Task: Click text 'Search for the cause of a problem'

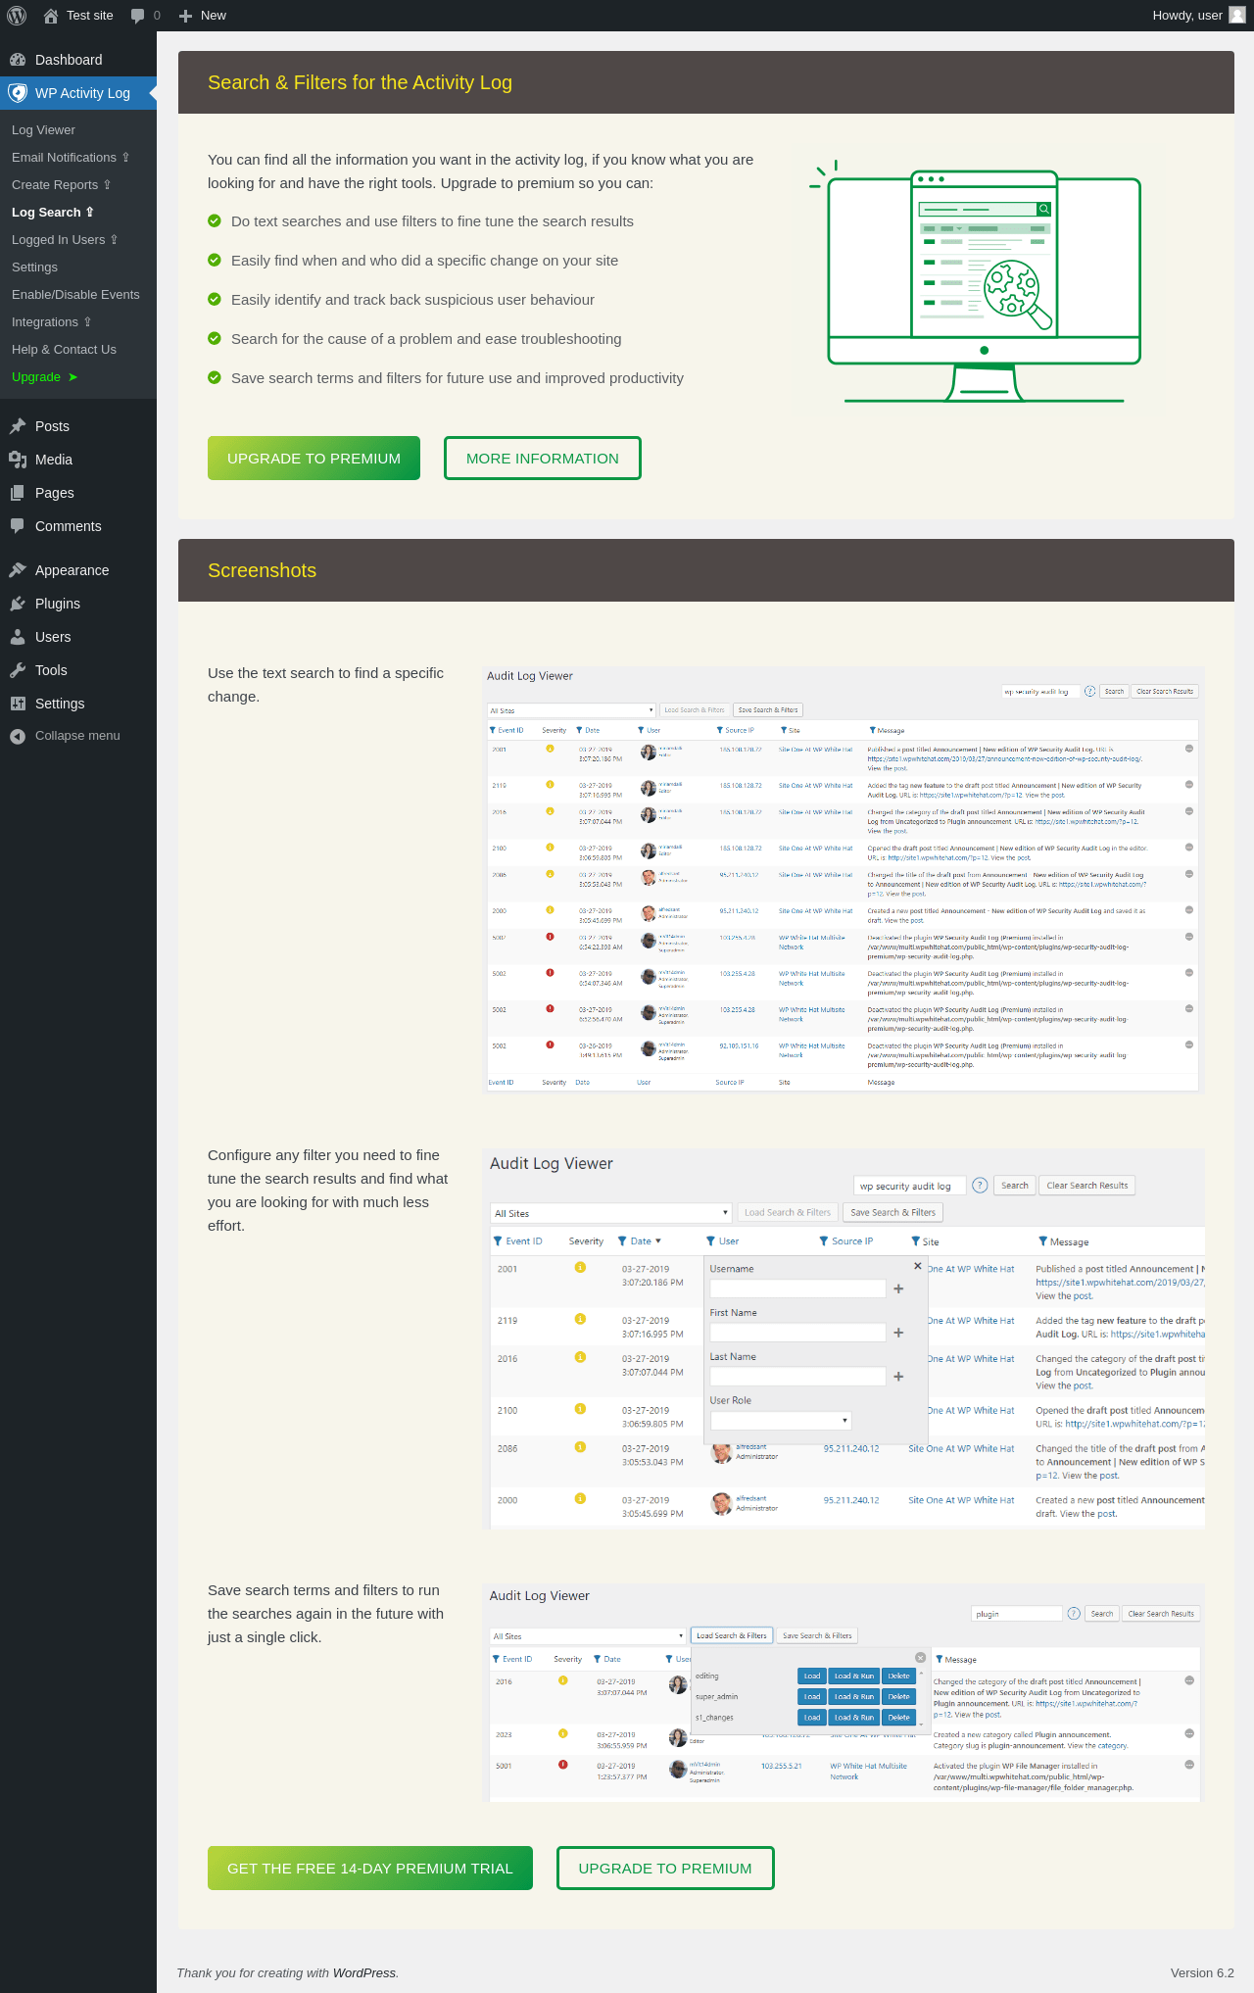Action: pos(426,339)
